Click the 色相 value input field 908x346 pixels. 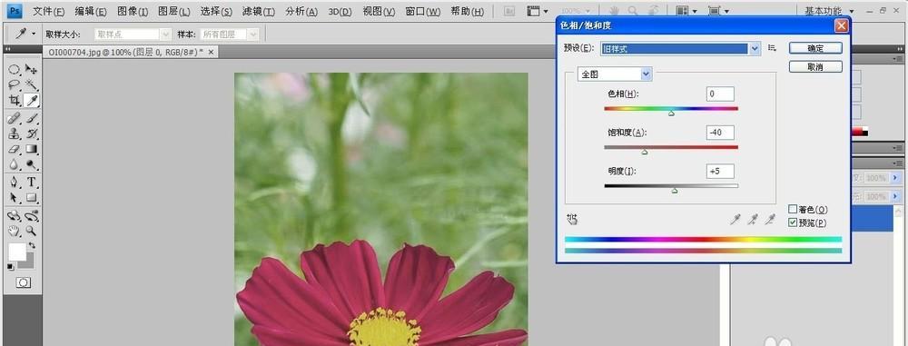[720, 94]
